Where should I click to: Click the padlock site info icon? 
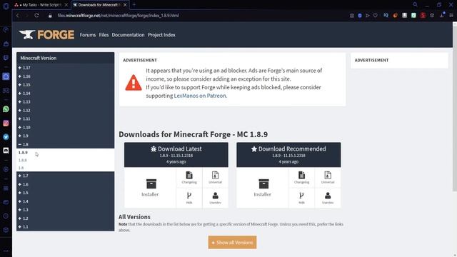50,16
